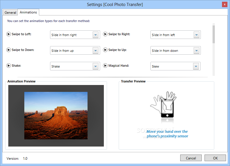Open the Swipe to Up animation dropdown

click(x=197, y=51)
